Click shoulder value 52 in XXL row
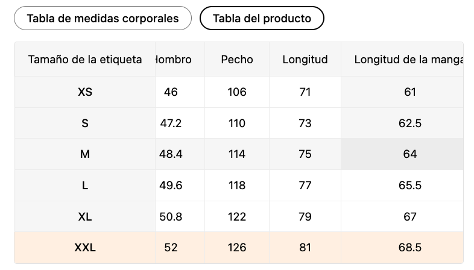Screen dimensions: 474x270 point(171,247)
